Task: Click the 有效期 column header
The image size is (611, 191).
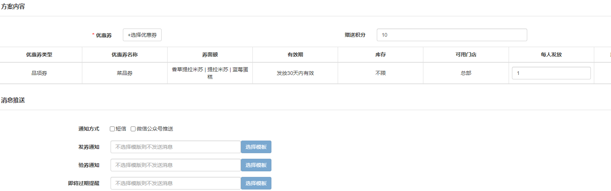Action: [x=295, y=55]
